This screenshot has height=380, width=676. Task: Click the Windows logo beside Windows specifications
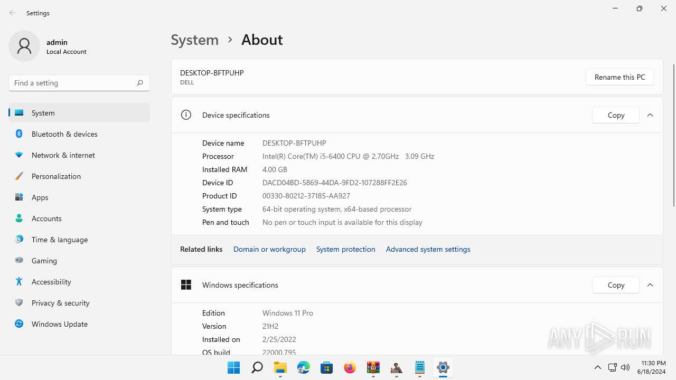pyautogui.click(x=186, y=284)
